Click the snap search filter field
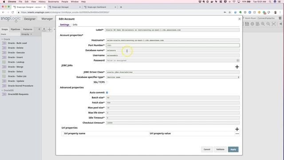Viewport: 284px width, 160px height. point(10,34)
